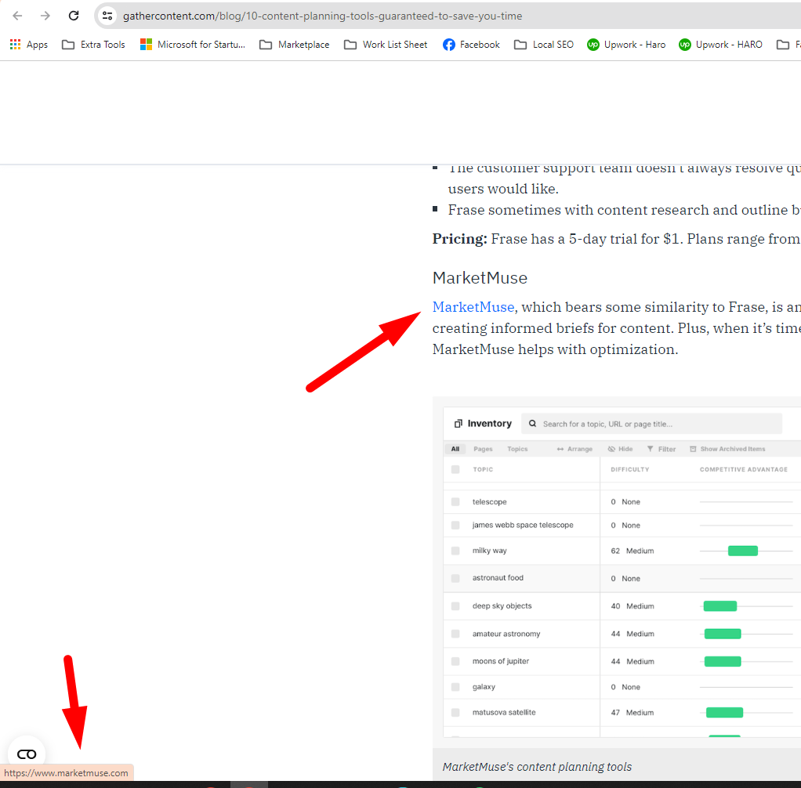This screenshot has height=788, width=801.
Task: Click the MarketMuse section heading
Action: coord(480,278)
